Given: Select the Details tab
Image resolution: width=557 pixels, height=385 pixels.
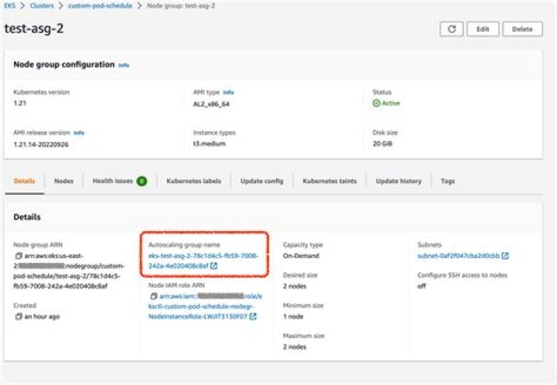Looking at the screenshot, I should (x=24, y=182).
